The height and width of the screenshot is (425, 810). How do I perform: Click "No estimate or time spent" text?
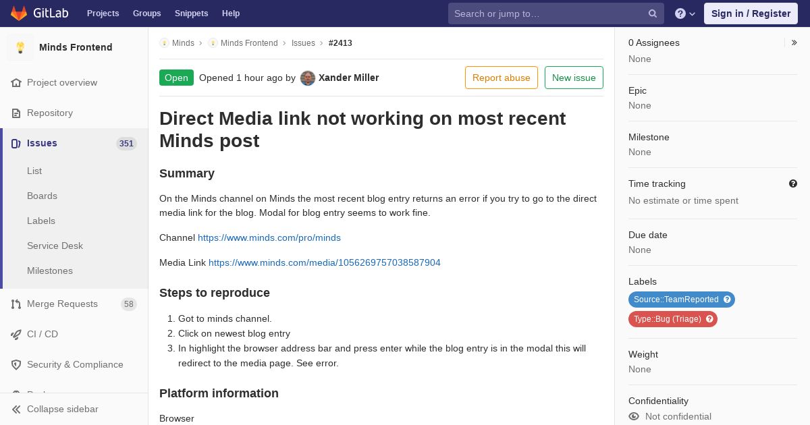[683, 200]
